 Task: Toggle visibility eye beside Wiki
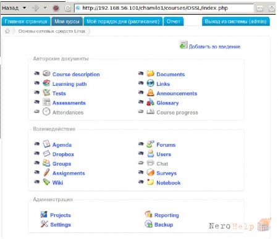(x=37, y=182)
